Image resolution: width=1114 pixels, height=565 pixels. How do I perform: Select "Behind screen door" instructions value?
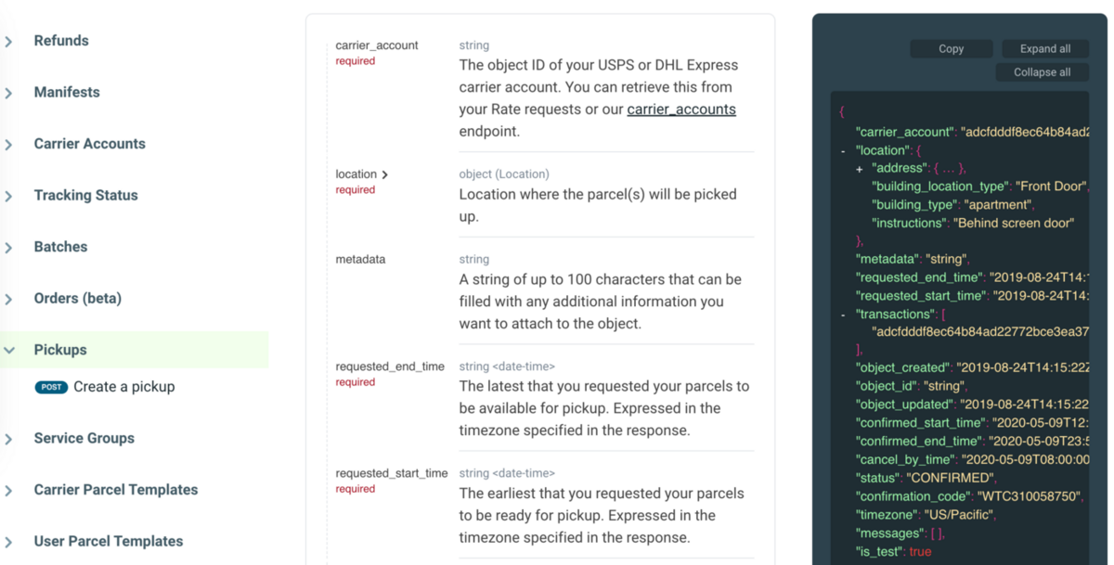(x=1014, y=224)
